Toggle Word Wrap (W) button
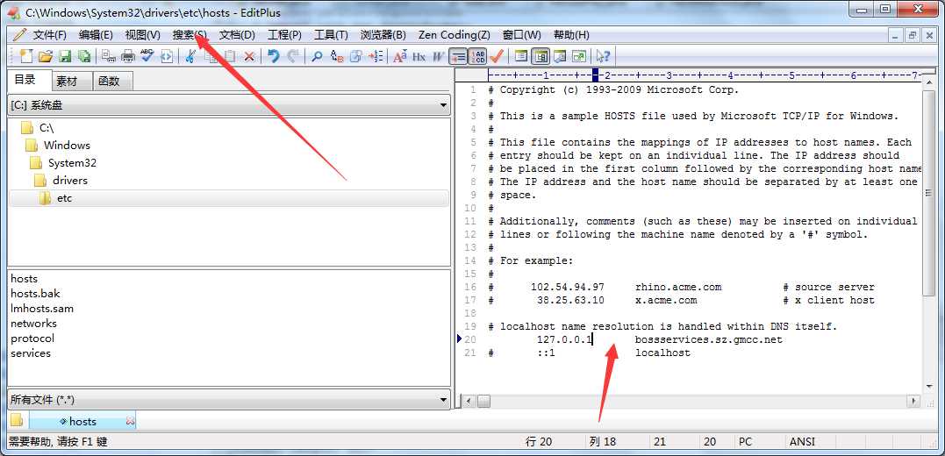945x456 pixels. (x=437, y=57)
